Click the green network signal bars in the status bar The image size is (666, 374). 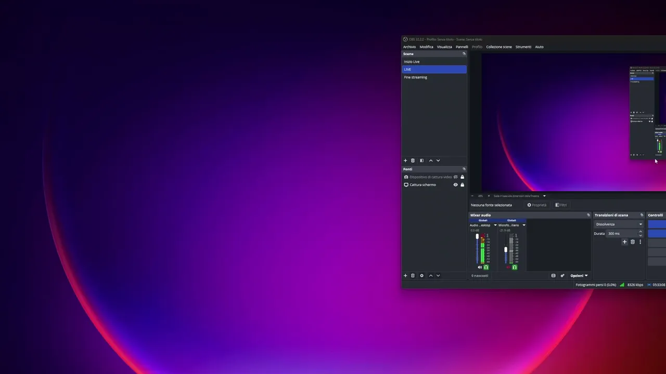click(622, 285)
